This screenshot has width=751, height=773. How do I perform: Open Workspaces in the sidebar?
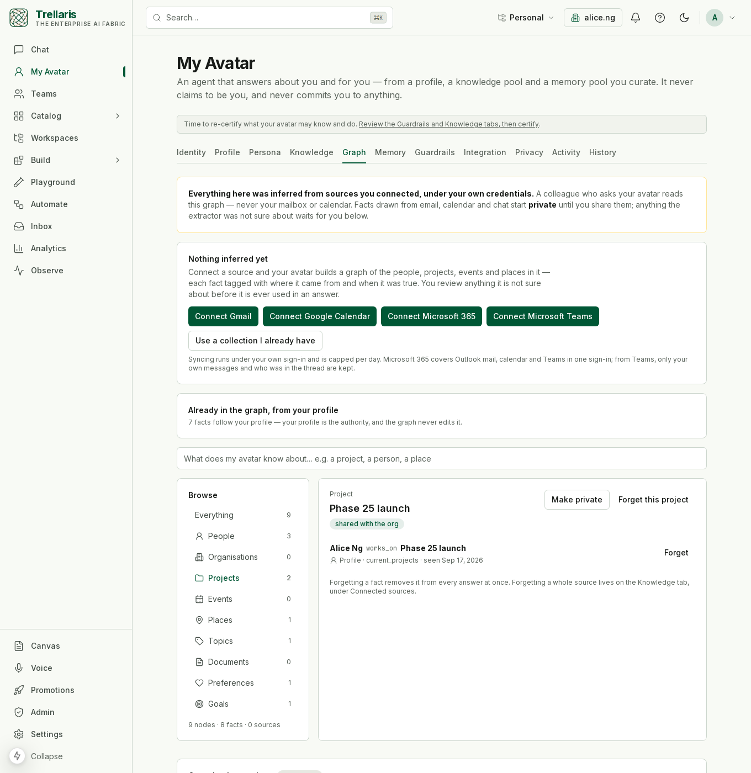pos(66,138)
